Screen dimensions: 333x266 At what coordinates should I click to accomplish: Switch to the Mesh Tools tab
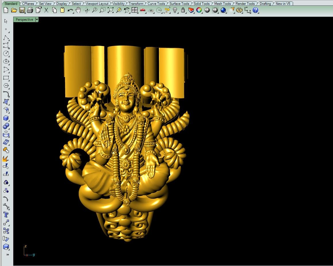click(222, 4)
